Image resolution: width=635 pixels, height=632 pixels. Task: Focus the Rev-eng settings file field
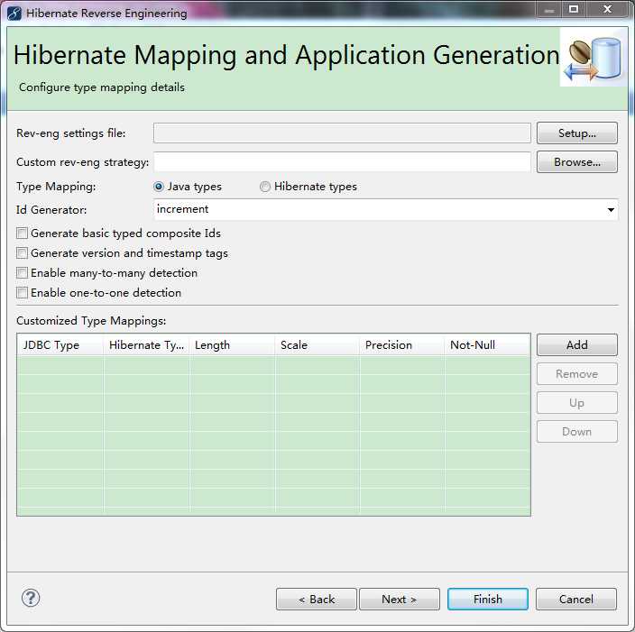point(342,133)
